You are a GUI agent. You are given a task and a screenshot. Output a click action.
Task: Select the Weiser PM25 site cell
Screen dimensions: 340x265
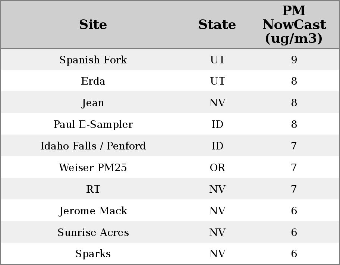(x=93, y=168)
